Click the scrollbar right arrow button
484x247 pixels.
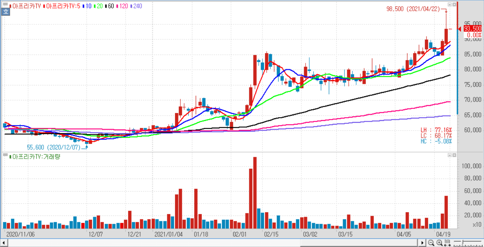pos(423,243)
